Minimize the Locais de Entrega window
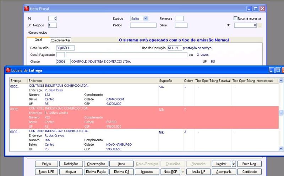Image resolution: width=284 pixels, height=176 pixels. click(x=271, y=70)
